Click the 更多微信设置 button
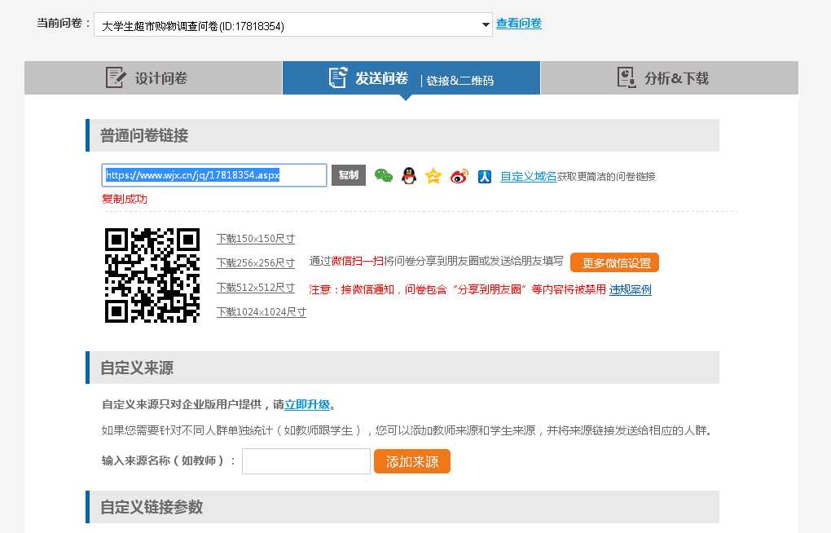This screenshot has height=533, width=831. (615, 262)
